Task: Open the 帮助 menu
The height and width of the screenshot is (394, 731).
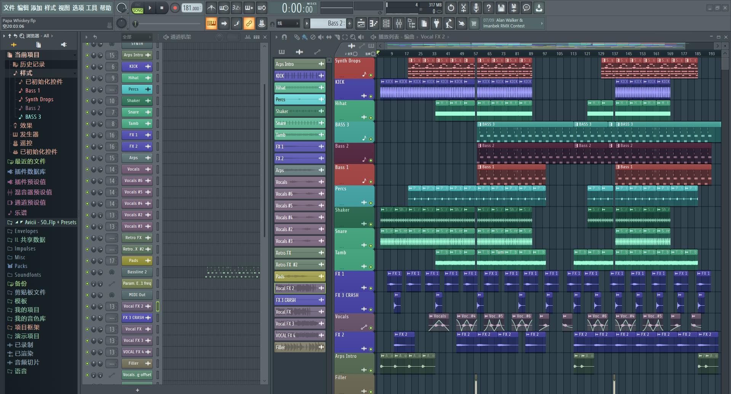Action: pos(105,8)
